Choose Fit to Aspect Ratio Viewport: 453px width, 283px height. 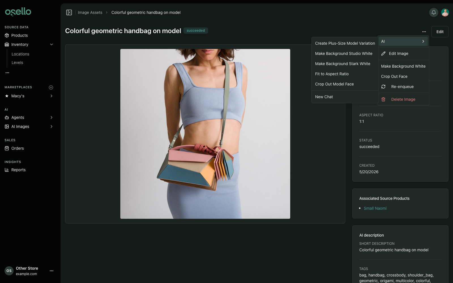pyautogui.click(x=345, y=74)
